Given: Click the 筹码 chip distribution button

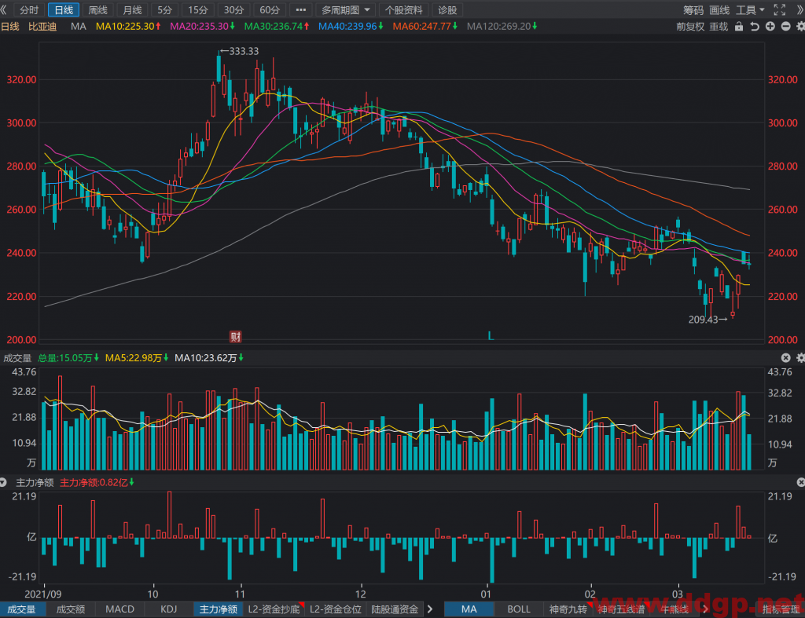Looking at the screenshot, I should (693, 9).
